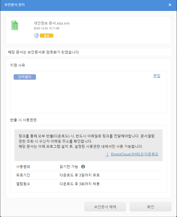Click the 다운로드 후 3일까지 유효 value
Screen dimensions: 177x217
pyautogui.click(x=78, y=175)
